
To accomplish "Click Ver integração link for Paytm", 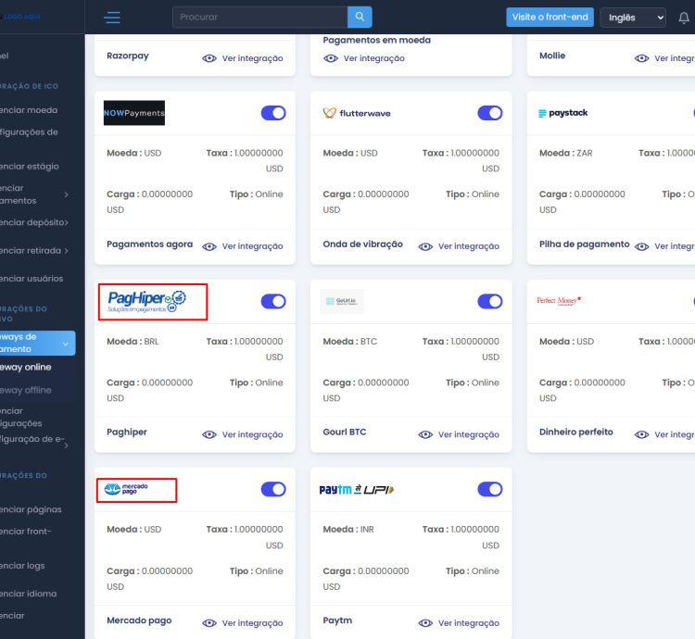I will point(469,623).
